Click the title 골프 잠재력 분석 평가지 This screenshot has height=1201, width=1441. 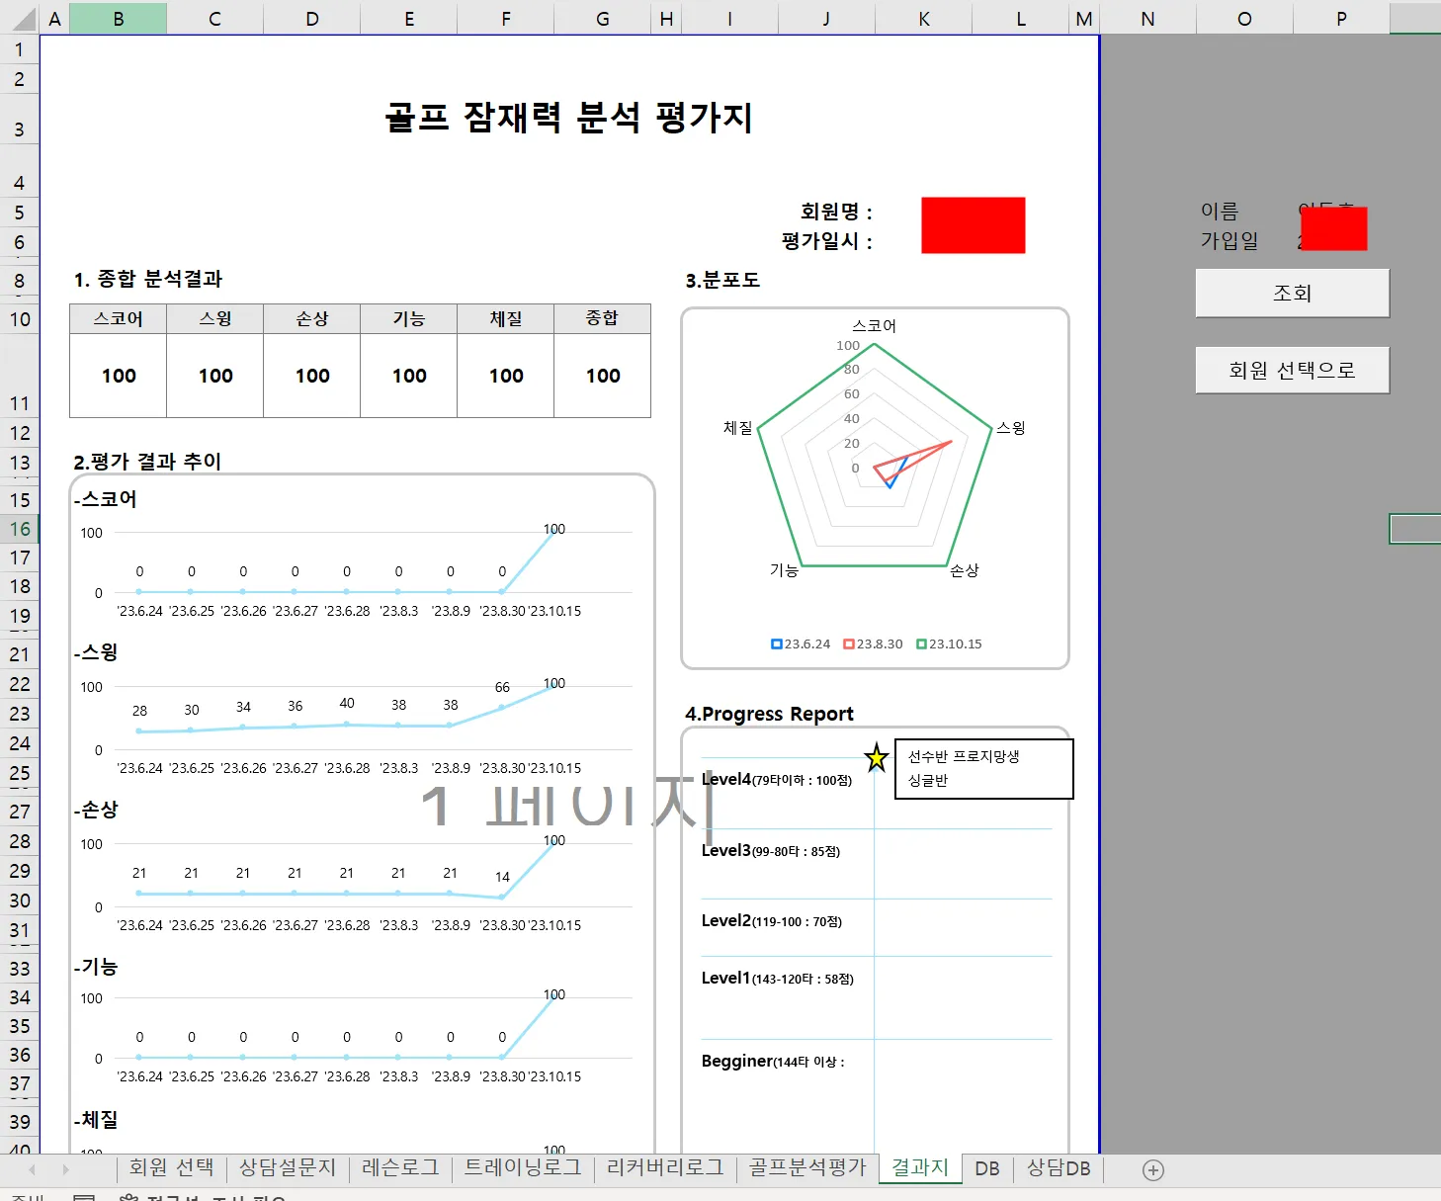[568, 118]
